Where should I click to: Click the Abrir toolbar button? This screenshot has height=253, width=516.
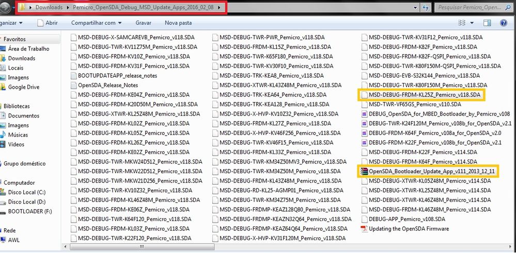click(48, 23)
